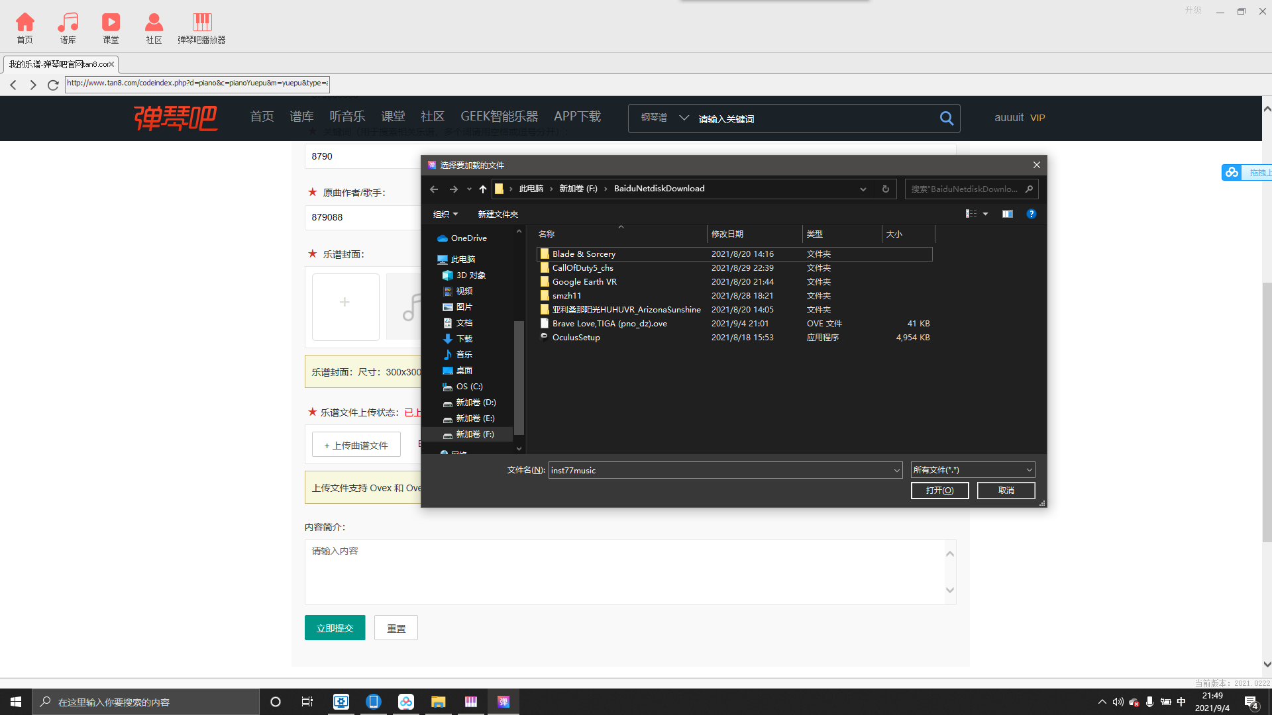Select the CallOfDuty5_chs folder

pos(734,268)
